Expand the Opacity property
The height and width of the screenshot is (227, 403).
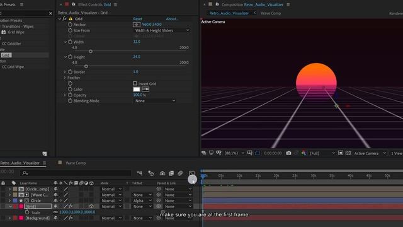(x=65, y=95)
